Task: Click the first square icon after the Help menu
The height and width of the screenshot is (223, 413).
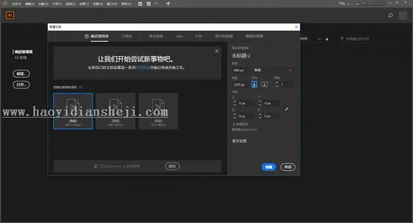Action: [x=140, y=4]
